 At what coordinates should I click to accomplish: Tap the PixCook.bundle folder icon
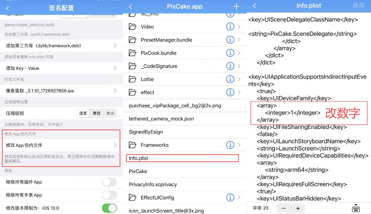(133, 53)
